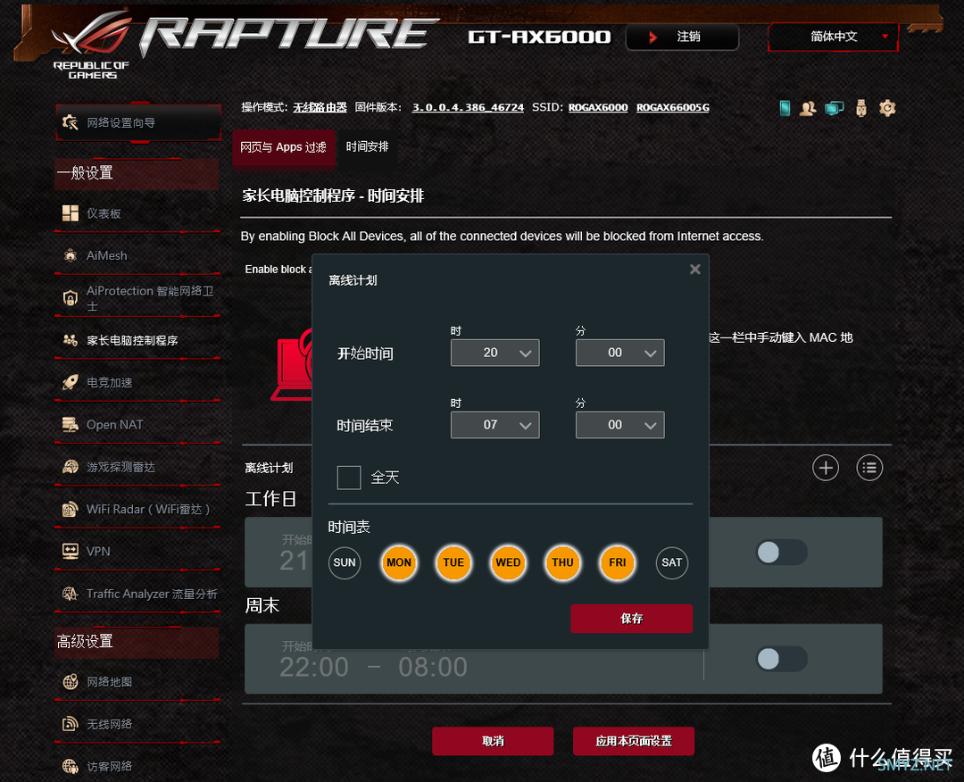This screenshot has width=964, height=782.
Task: Click the 高级设置 section header
Action: pyautogui.click(x=137, y=642)
